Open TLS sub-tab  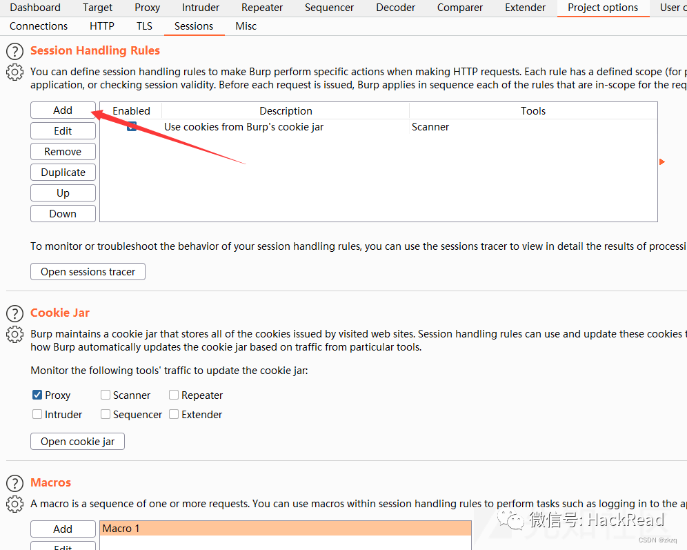click(x=145, y=26)
